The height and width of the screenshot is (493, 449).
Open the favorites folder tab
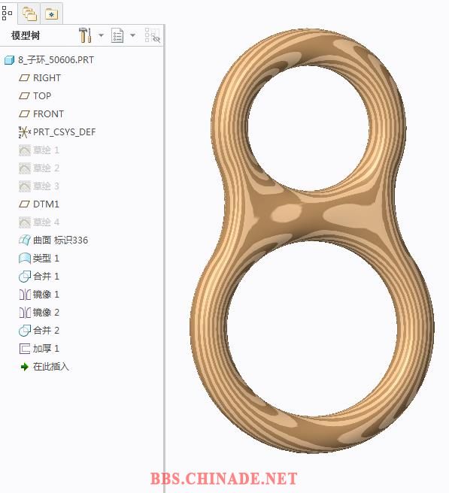(x=51, y=14)
